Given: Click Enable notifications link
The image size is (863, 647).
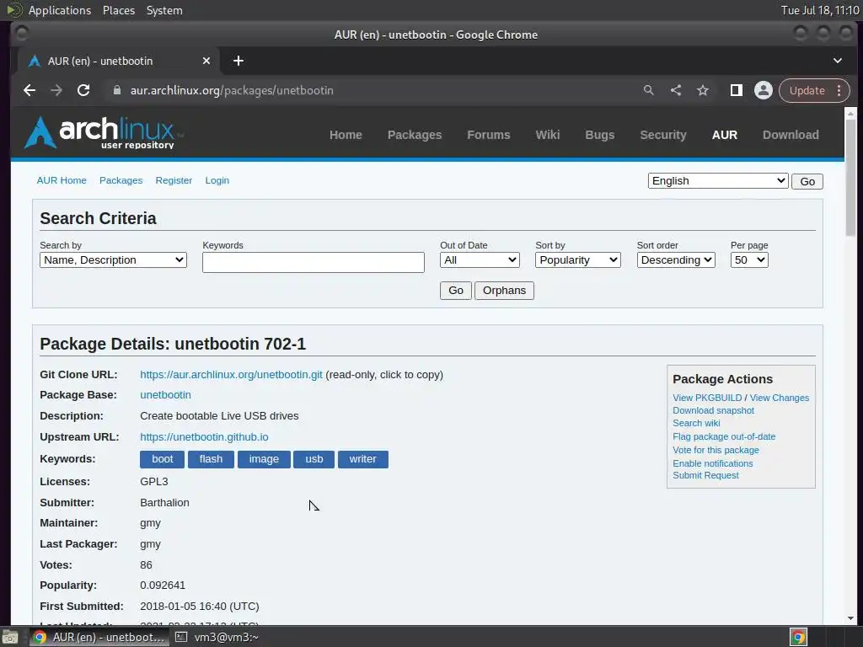Looking at the screenshot, I should click(x=713, y=463).
